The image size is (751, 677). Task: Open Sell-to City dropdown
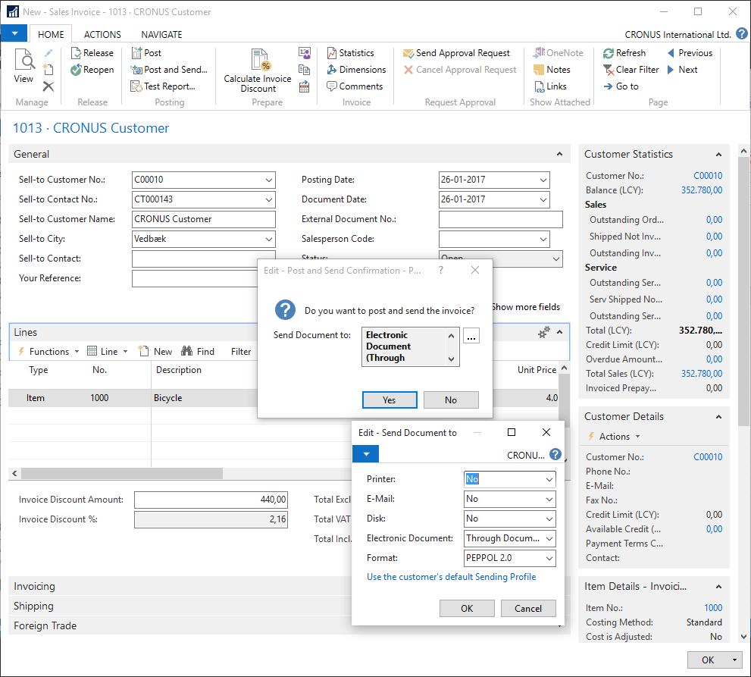point(269,239)
